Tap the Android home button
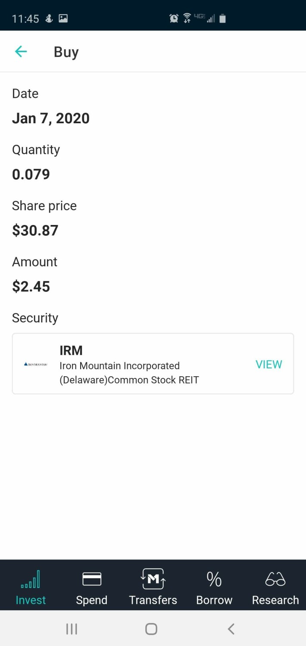The image size is (306, 646). (151, 629)
